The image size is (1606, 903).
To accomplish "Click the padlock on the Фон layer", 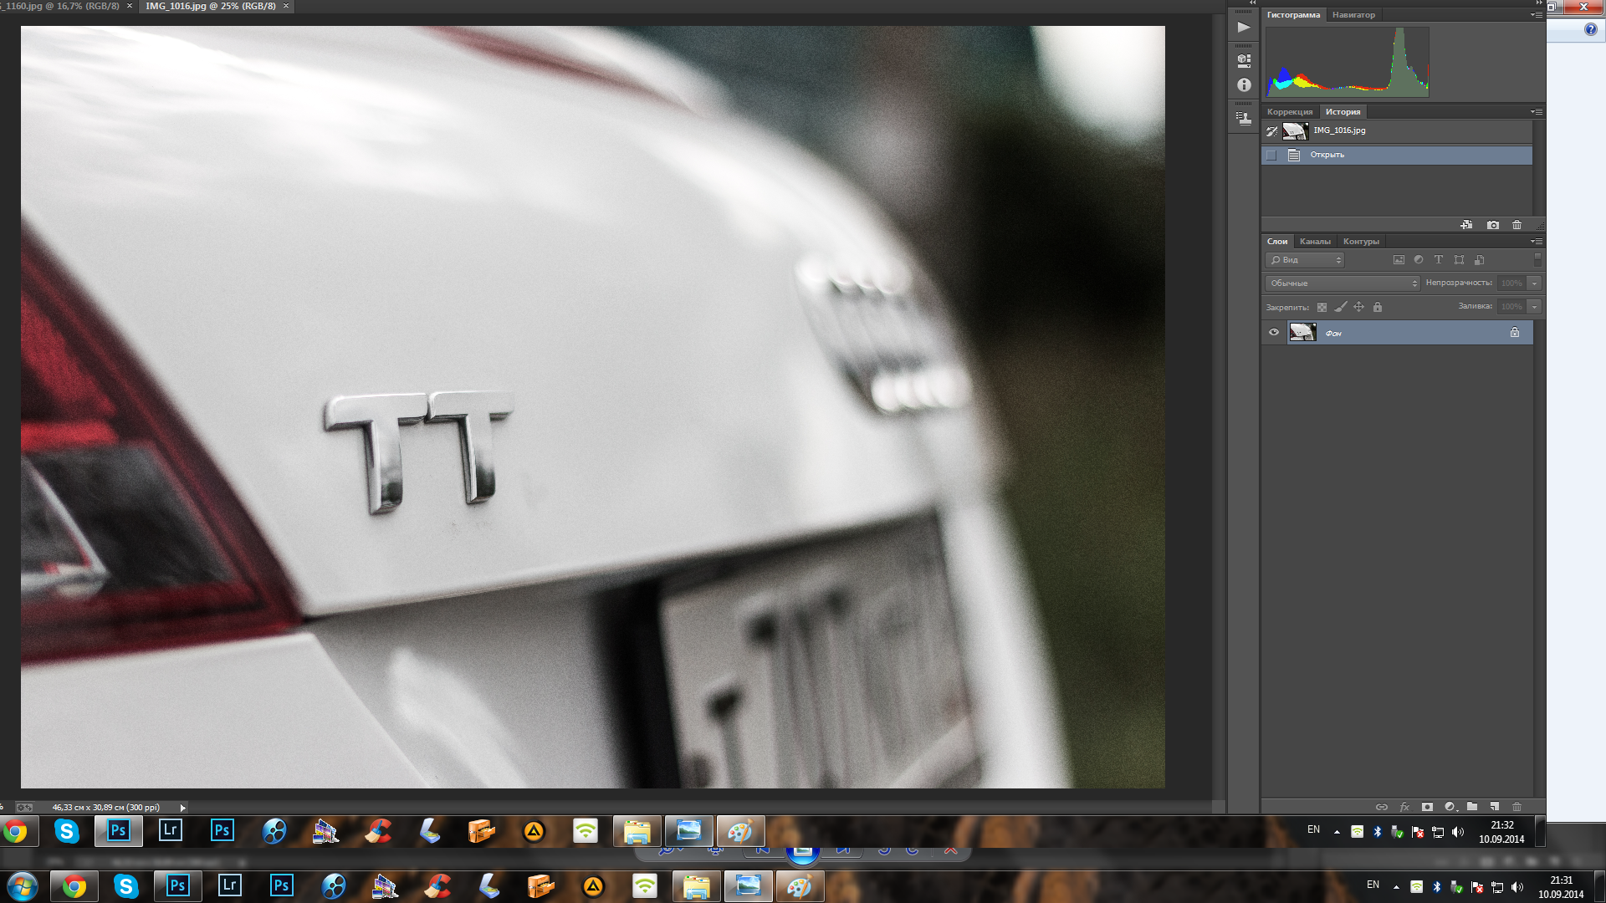I will [x=1514, y=332].
